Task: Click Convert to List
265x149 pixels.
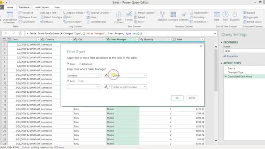Action: coord(96,22)
